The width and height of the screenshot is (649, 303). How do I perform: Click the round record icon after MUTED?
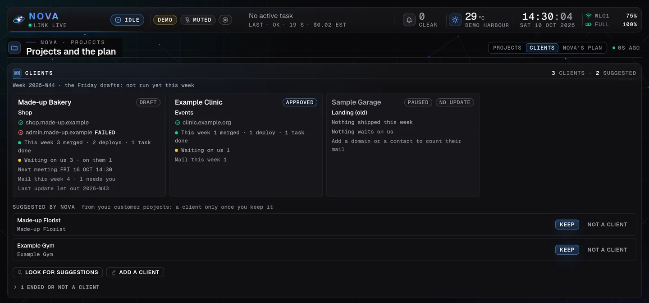point(225,20)
